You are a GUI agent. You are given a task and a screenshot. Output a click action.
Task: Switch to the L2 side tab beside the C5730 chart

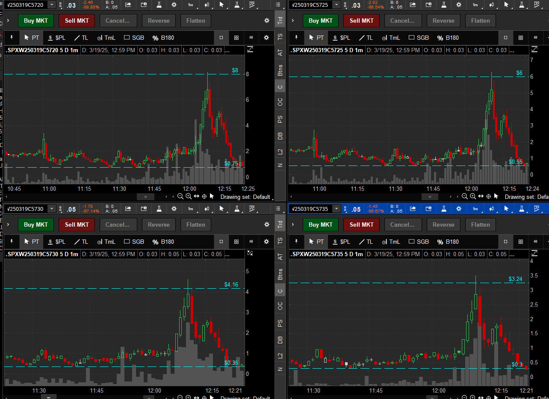click(280, 355)
